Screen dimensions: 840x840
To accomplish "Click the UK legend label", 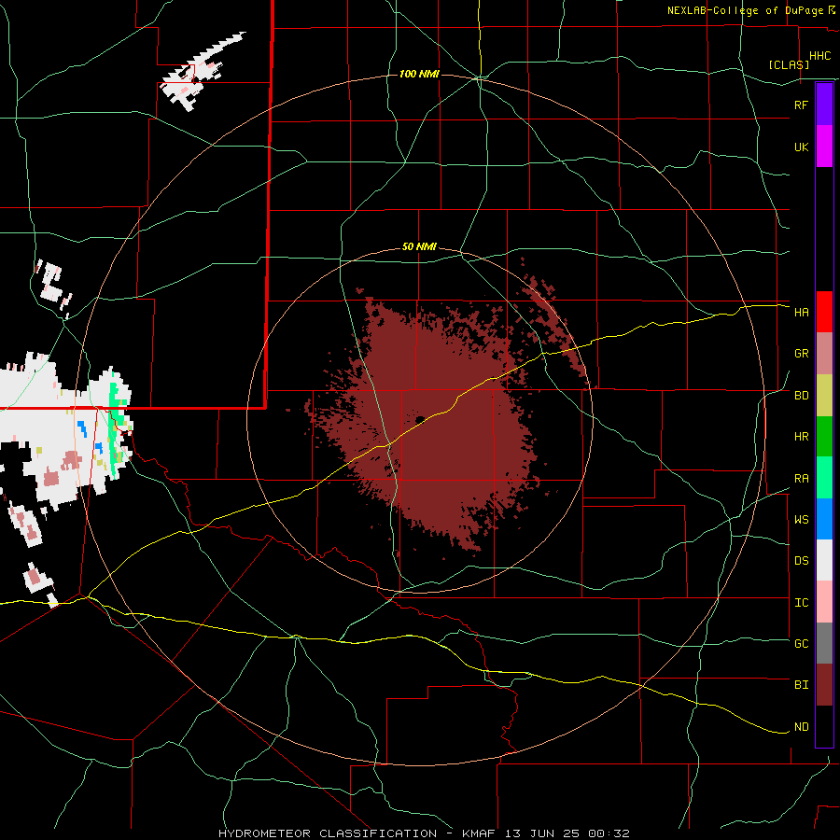I will coord(801,147).
